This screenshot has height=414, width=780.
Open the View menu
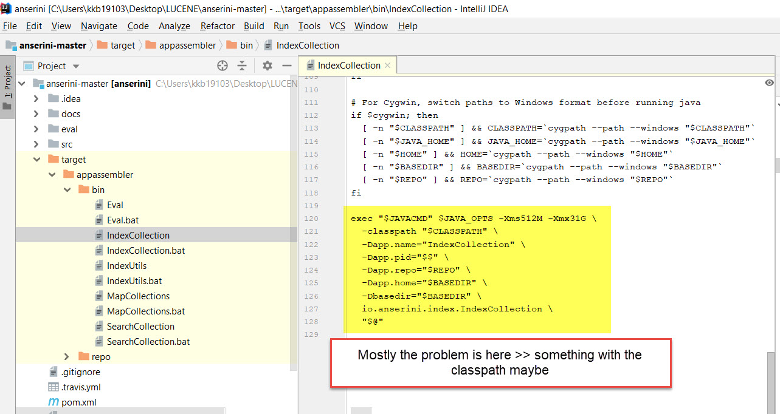(x=61, y=26)
